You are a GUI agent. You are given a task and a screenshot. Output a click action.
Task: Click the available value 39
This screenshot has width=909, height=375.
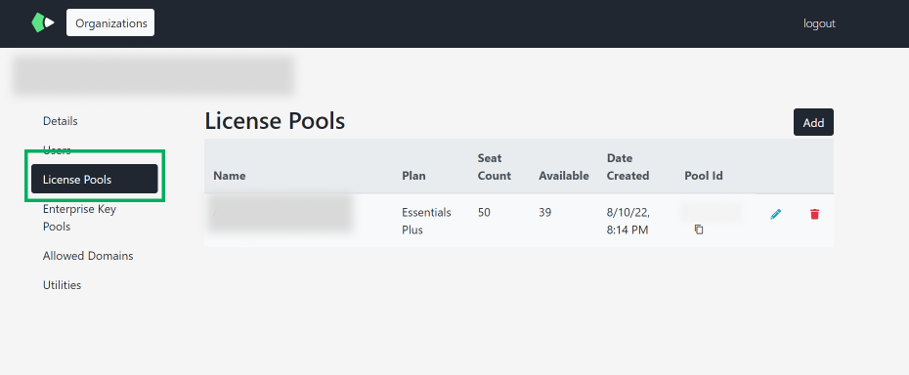(545, 212)
